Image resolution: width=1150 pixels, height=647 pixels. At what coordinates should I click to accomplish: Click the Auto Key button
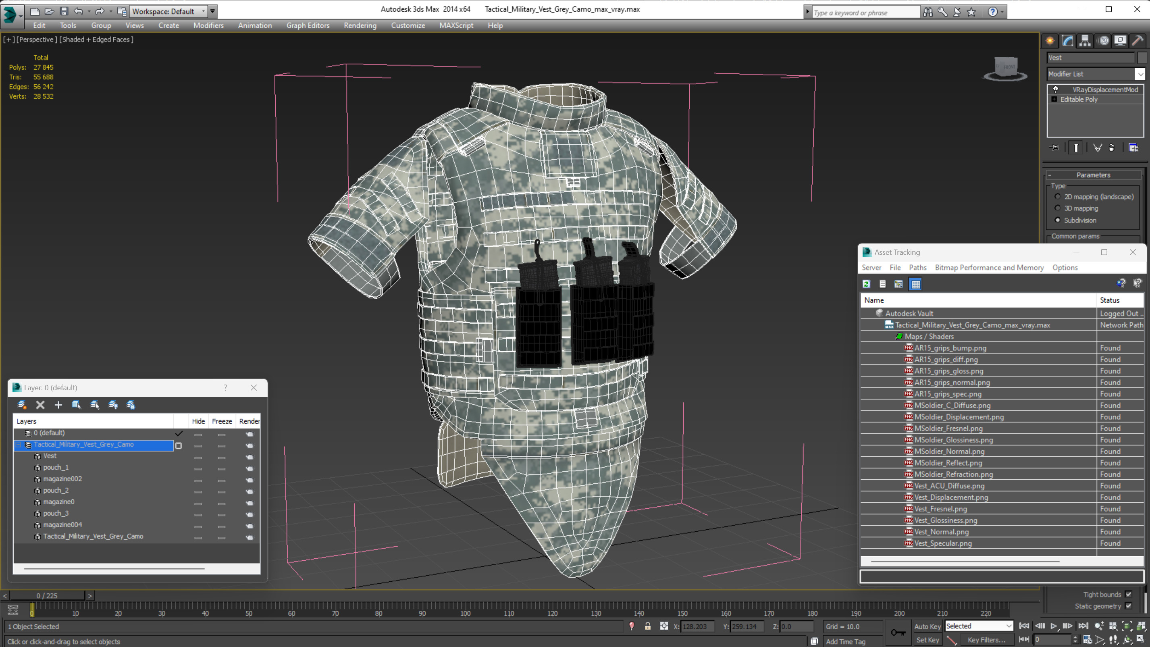(x=927, y=626)
